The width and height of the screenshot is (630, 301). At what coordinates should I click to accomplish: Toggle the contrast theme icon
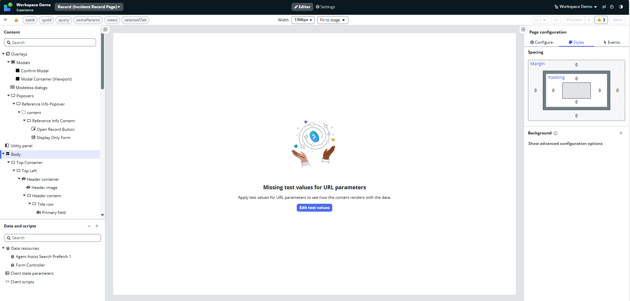click(x=621, y=7)
